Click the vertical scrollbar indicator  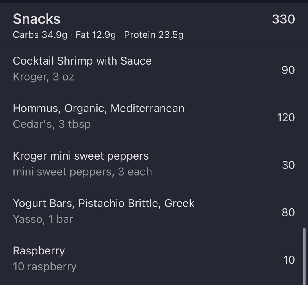click(x=305, y=256)
